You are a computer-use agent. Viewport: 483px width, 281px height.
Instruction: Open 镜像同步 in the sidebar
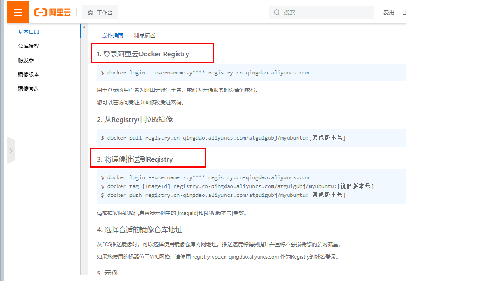tap(28, 89)
